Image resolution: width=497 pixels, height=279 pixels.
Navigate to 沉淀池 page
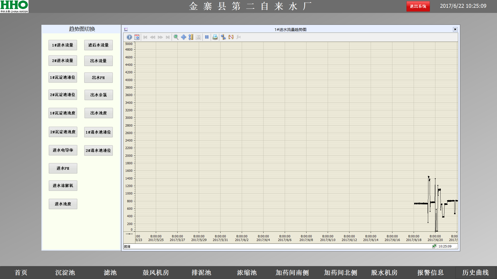(65, 273)
